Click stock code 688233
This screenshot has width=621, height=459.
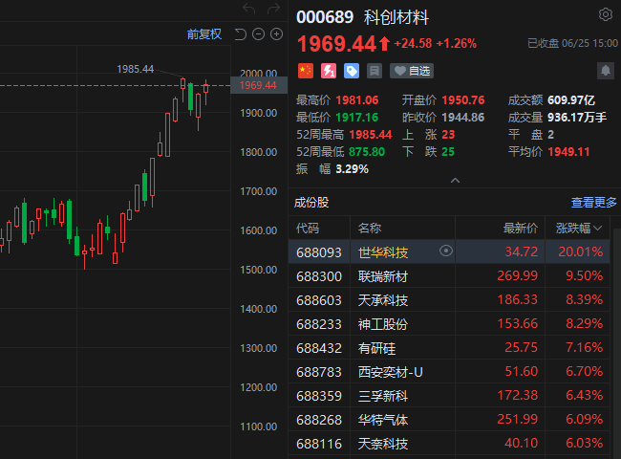319,324
